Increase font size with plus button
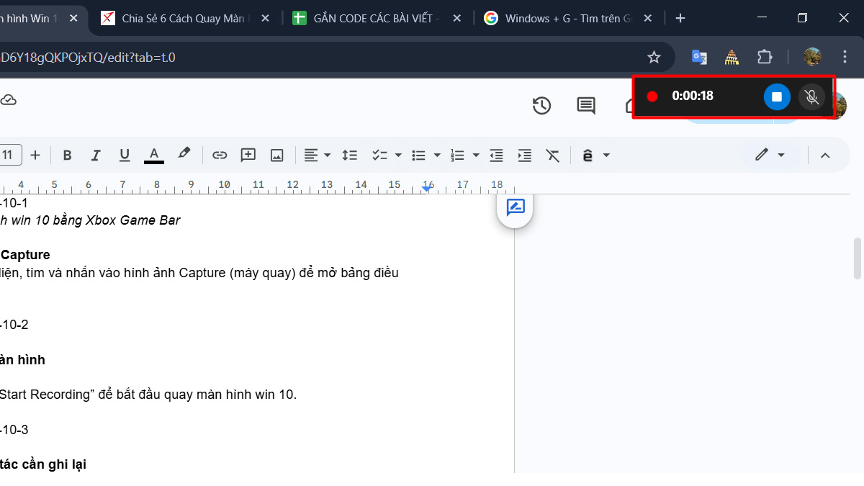This screenshot has width=864, height=486. (35, 155)
